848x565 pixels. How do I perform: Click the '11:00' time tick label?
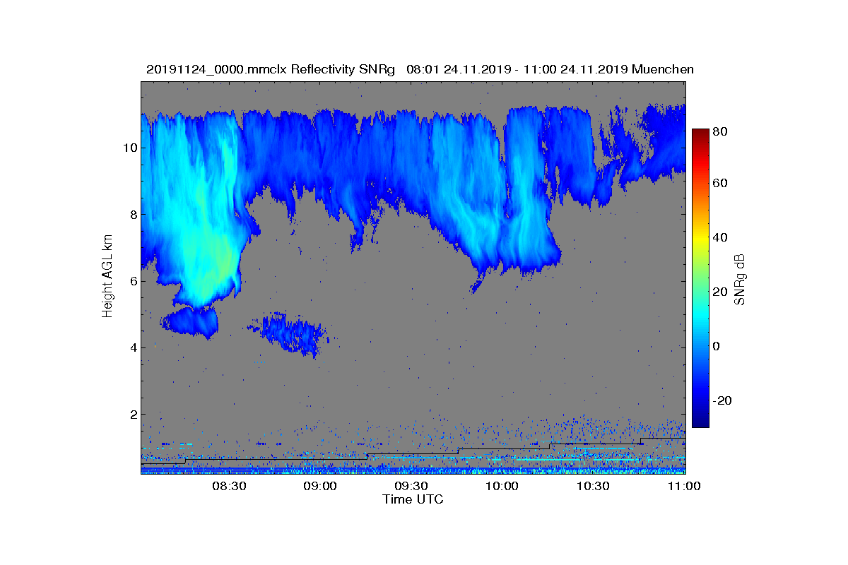coord(684,486)
